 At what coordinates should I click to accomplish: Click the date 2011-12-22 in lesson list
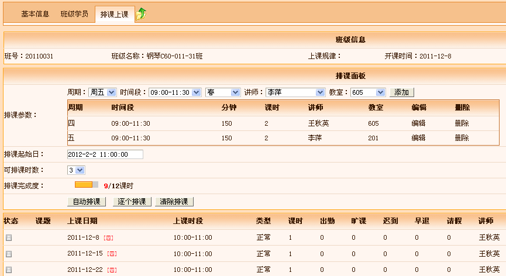click(85, 270)
